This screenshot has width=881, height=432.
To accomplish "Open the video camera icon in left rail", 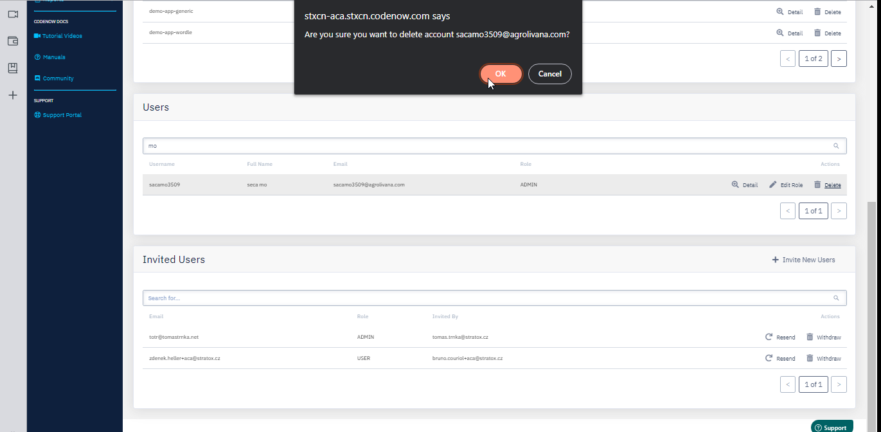I will point(13,14).
